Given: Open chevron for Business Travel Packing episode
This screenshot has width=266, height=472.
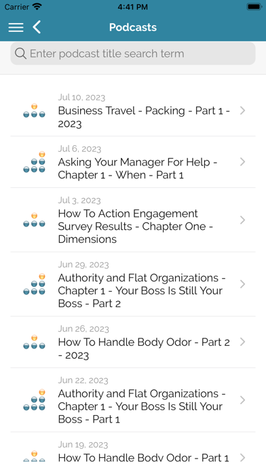Looking at the screenshot, I should 242,111.
